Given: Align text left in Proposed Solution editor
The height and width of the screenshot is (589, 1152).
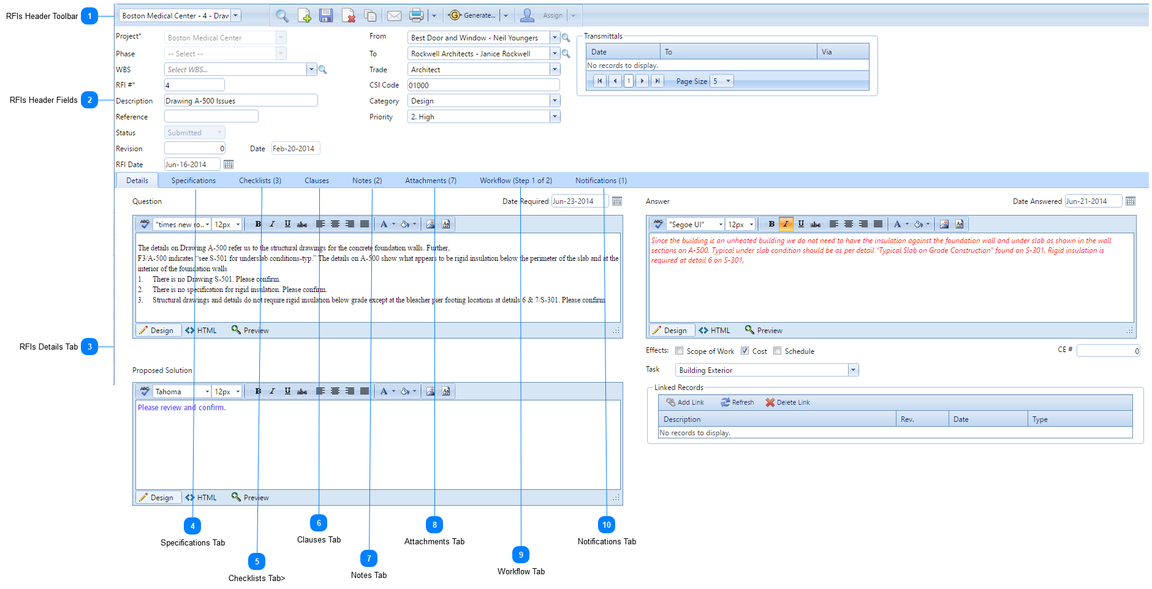Looking at the screenshot, I should click(320, 391).
